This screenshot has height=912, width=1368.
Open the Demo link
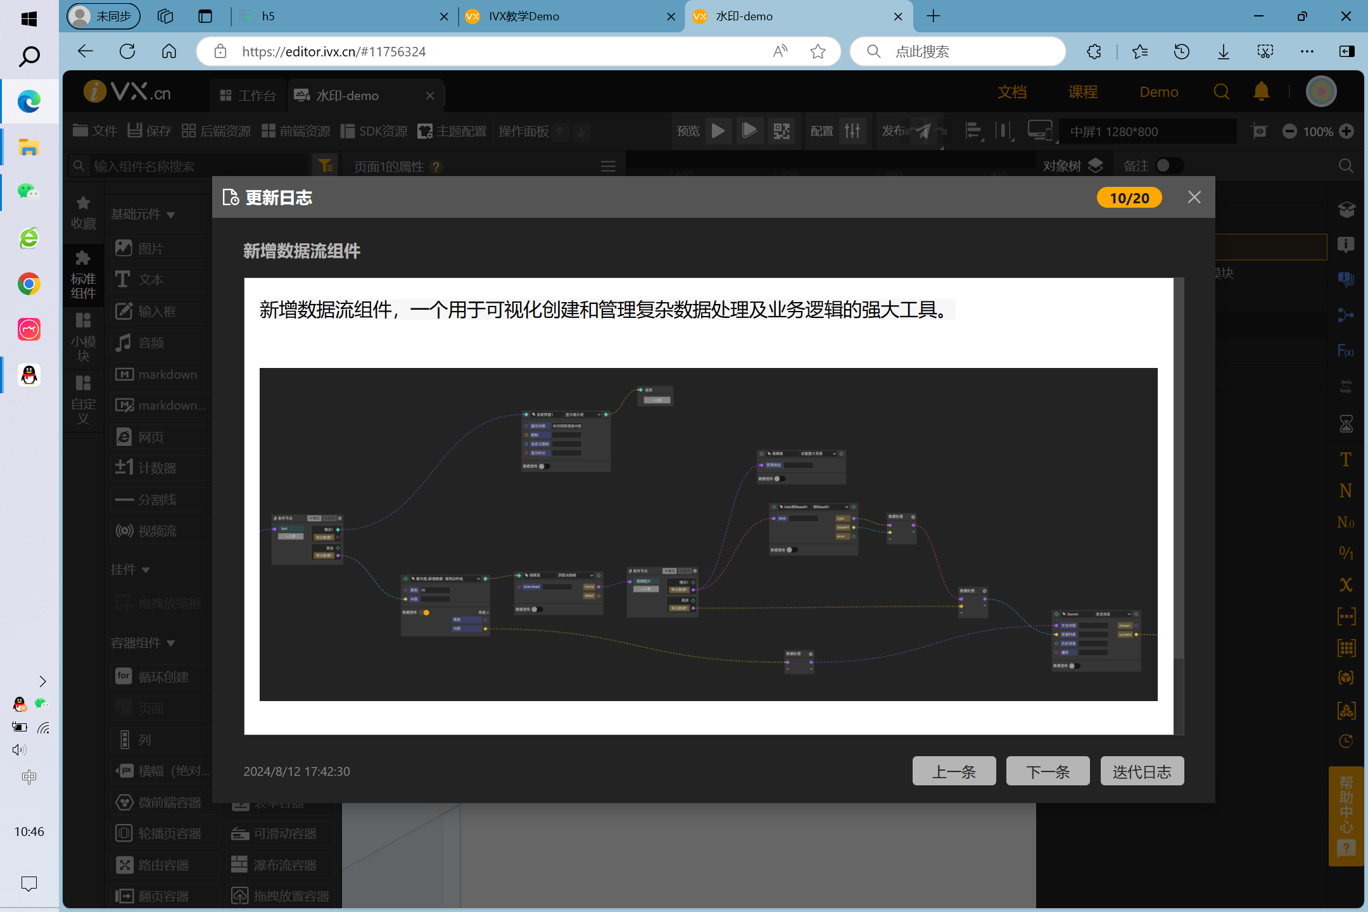(1158, 92)
